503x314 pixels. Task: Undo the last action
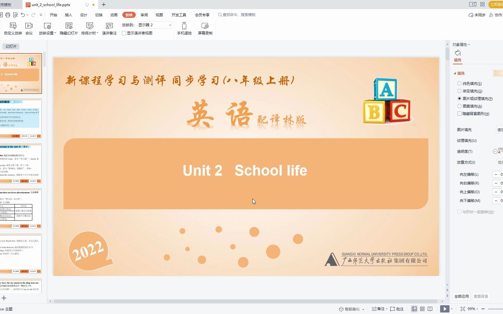[x=23, y=15]
